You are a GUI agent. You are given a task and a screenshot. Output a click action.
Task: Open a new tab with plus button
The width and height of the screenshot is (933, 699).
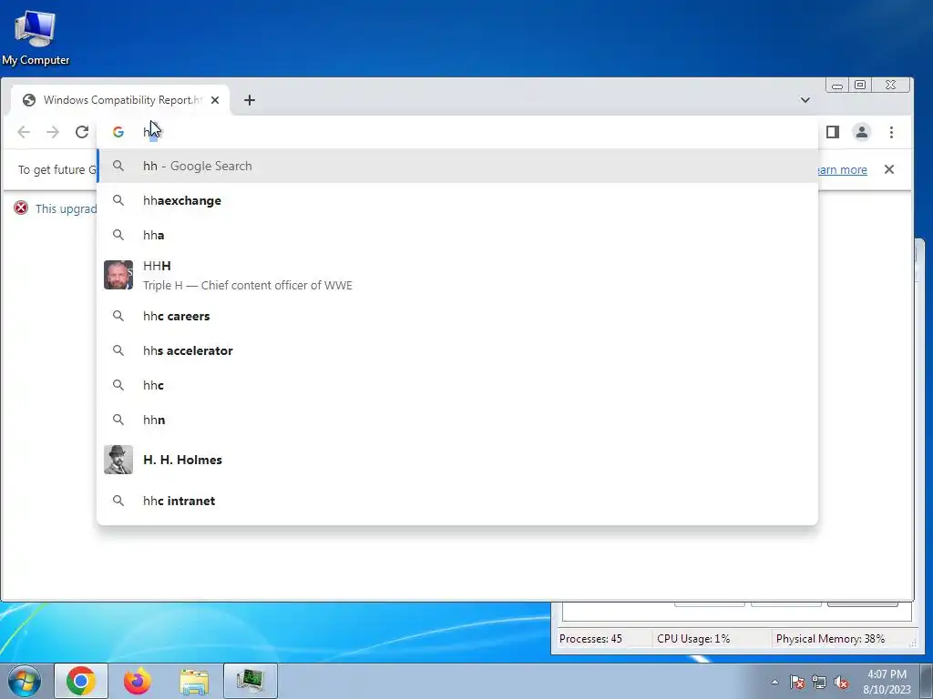pyautogui.click(x=250, y=100)
